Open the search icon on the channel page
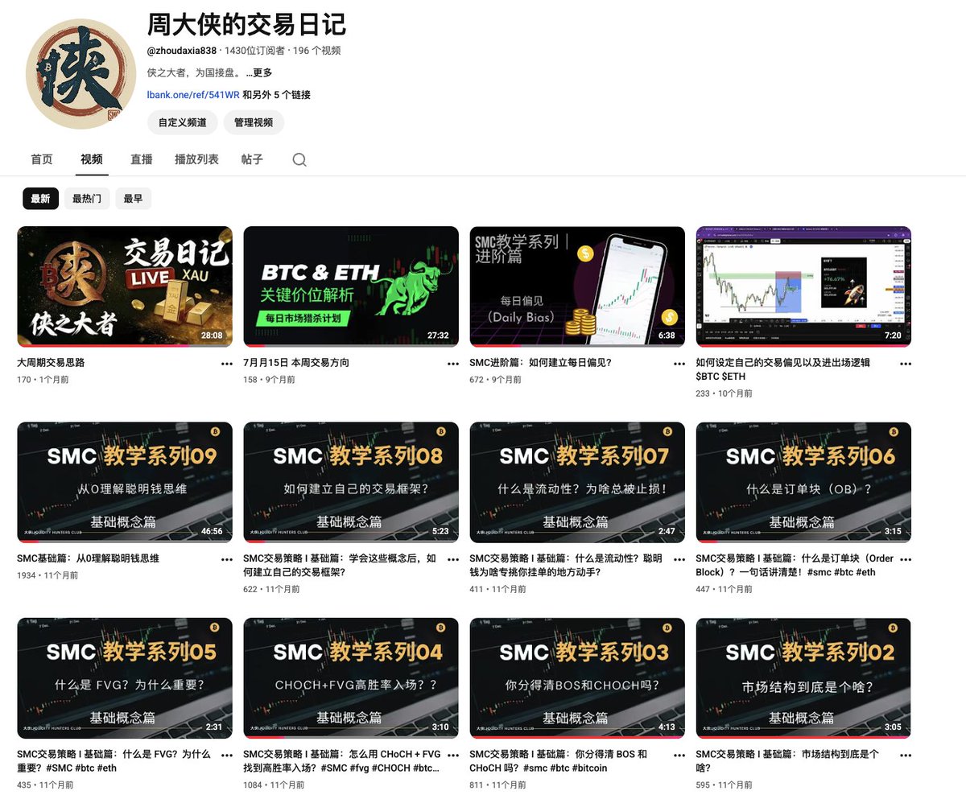966x799 pixels. pos(299,159)
